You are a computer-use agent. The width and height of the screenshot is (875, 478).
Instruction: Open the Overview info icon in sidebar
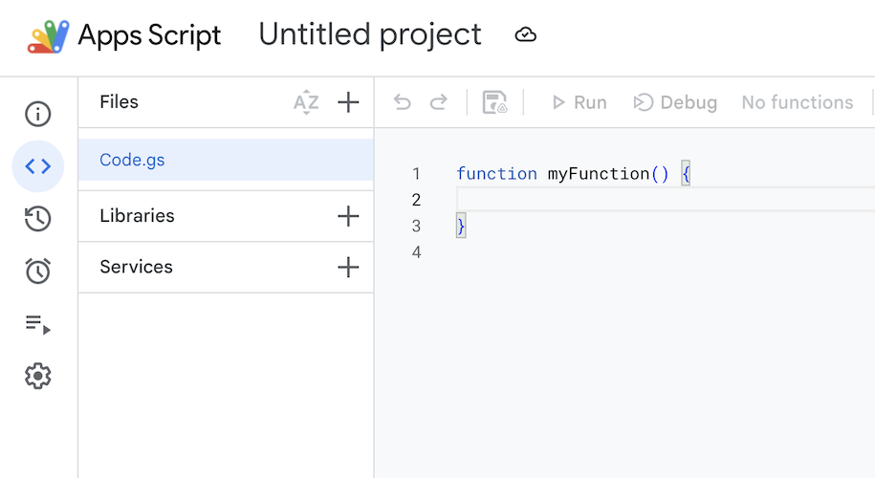[38, 114]
